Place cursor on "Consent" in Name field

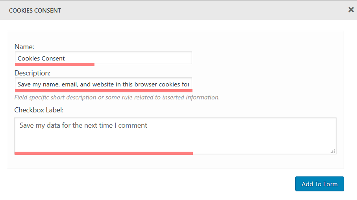pos(54,59)
